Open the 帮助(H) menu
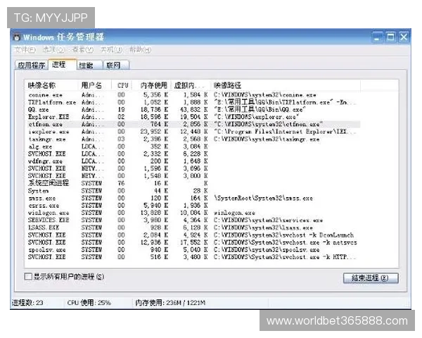Screen dimensions: 422x338 click(140, 50)
